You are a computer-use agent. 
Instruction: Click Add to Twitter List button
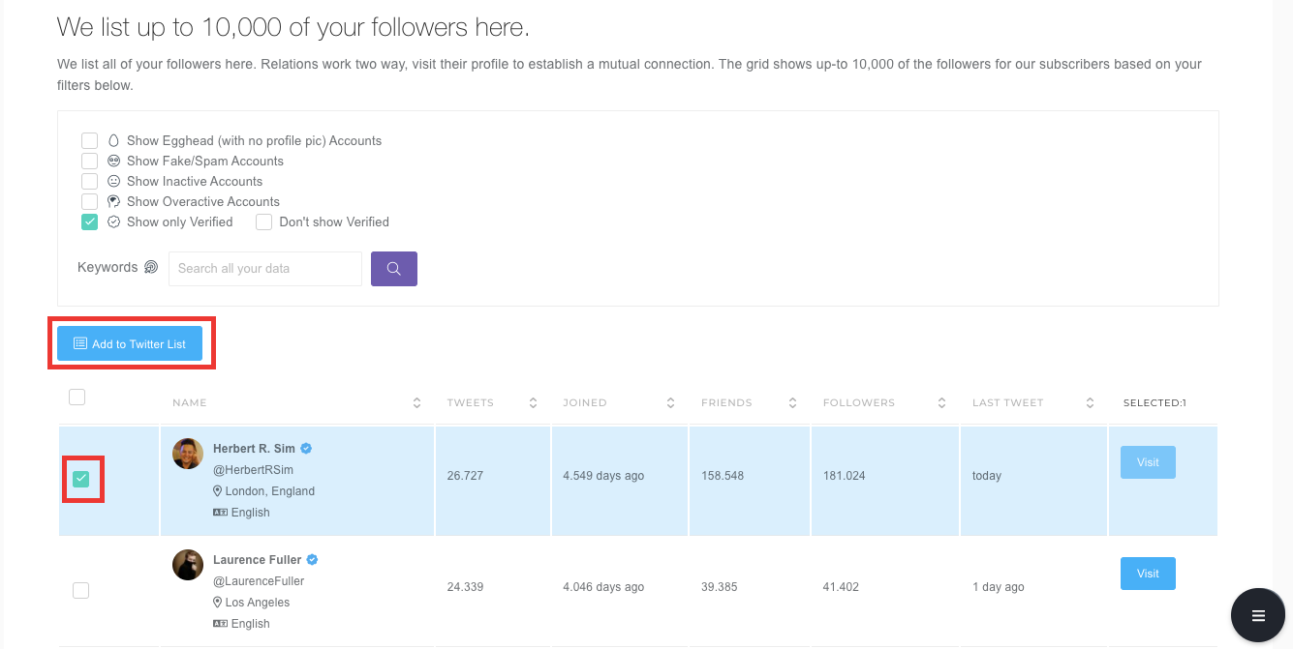point(130,343)
